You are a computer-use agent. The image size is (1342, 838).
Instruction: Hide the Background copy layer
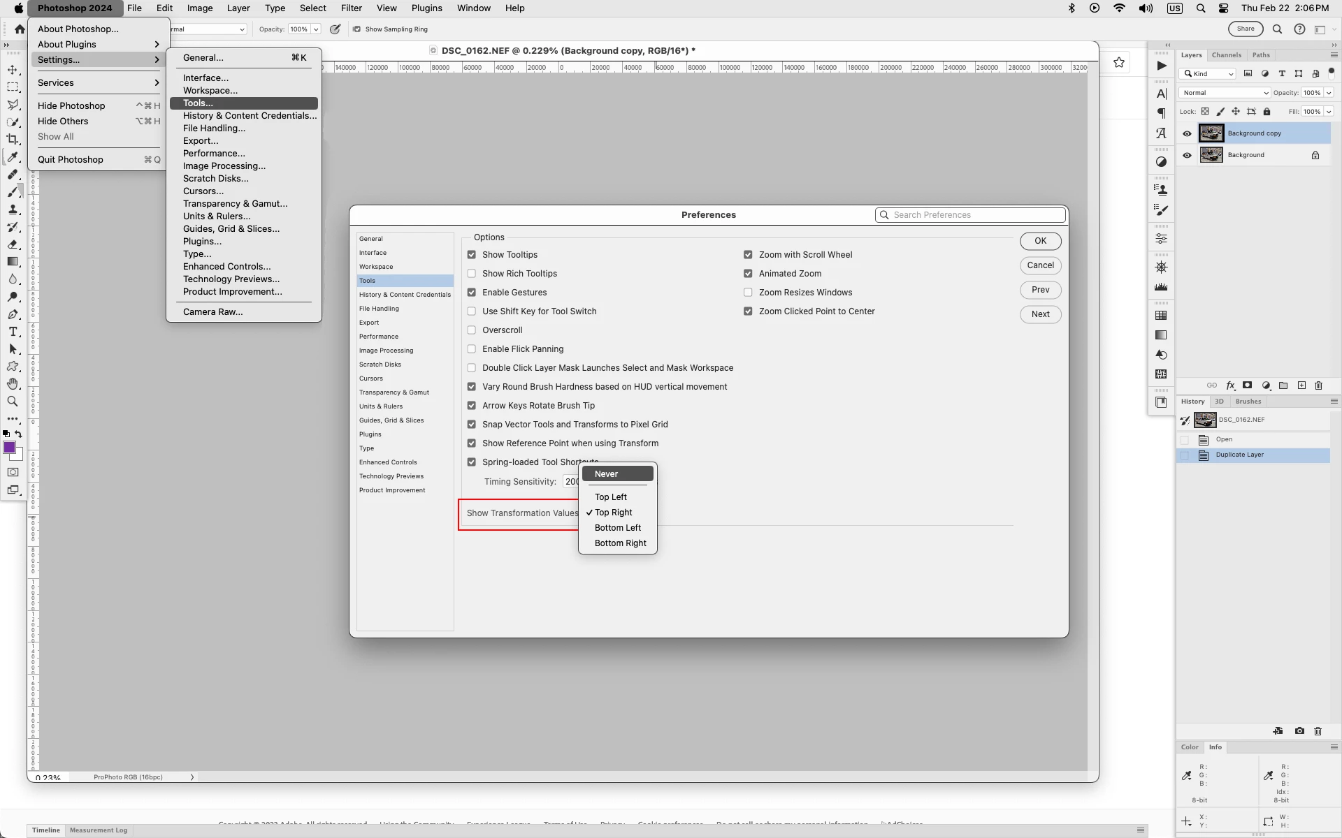(1187, 133)
